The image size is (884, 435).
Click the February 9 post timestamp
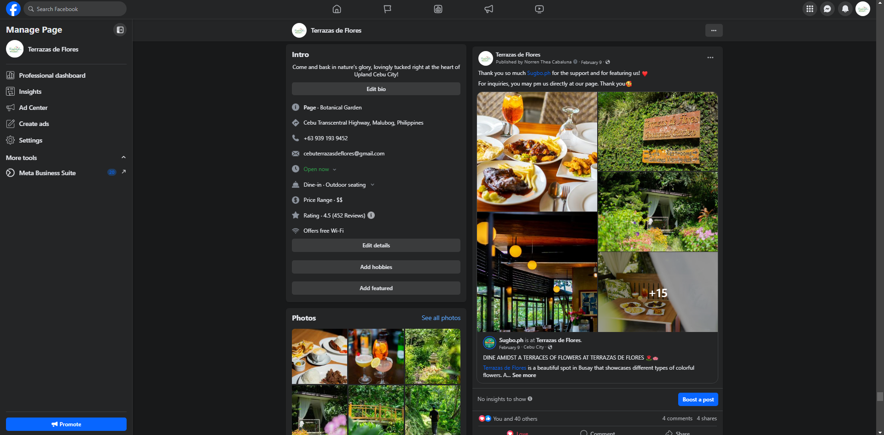click(x=591, y=62)
